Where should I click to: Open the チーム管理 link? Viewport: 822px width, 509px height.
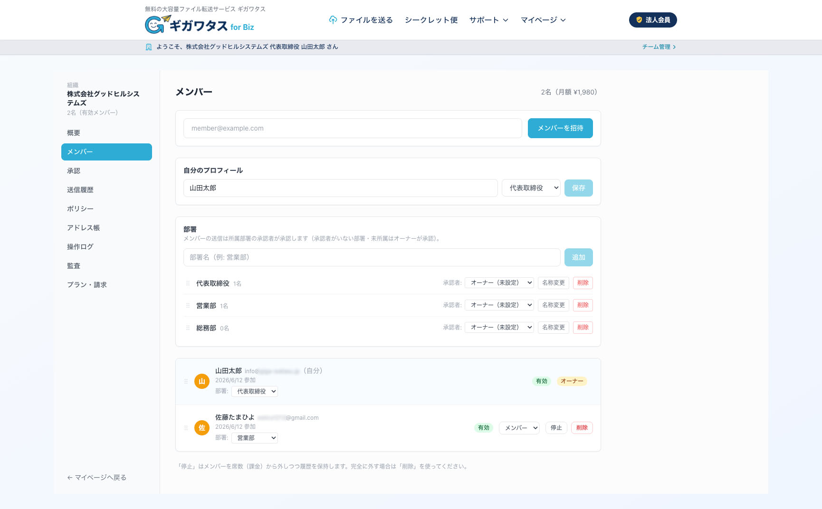pyautogui.click(x=659, y=47)
